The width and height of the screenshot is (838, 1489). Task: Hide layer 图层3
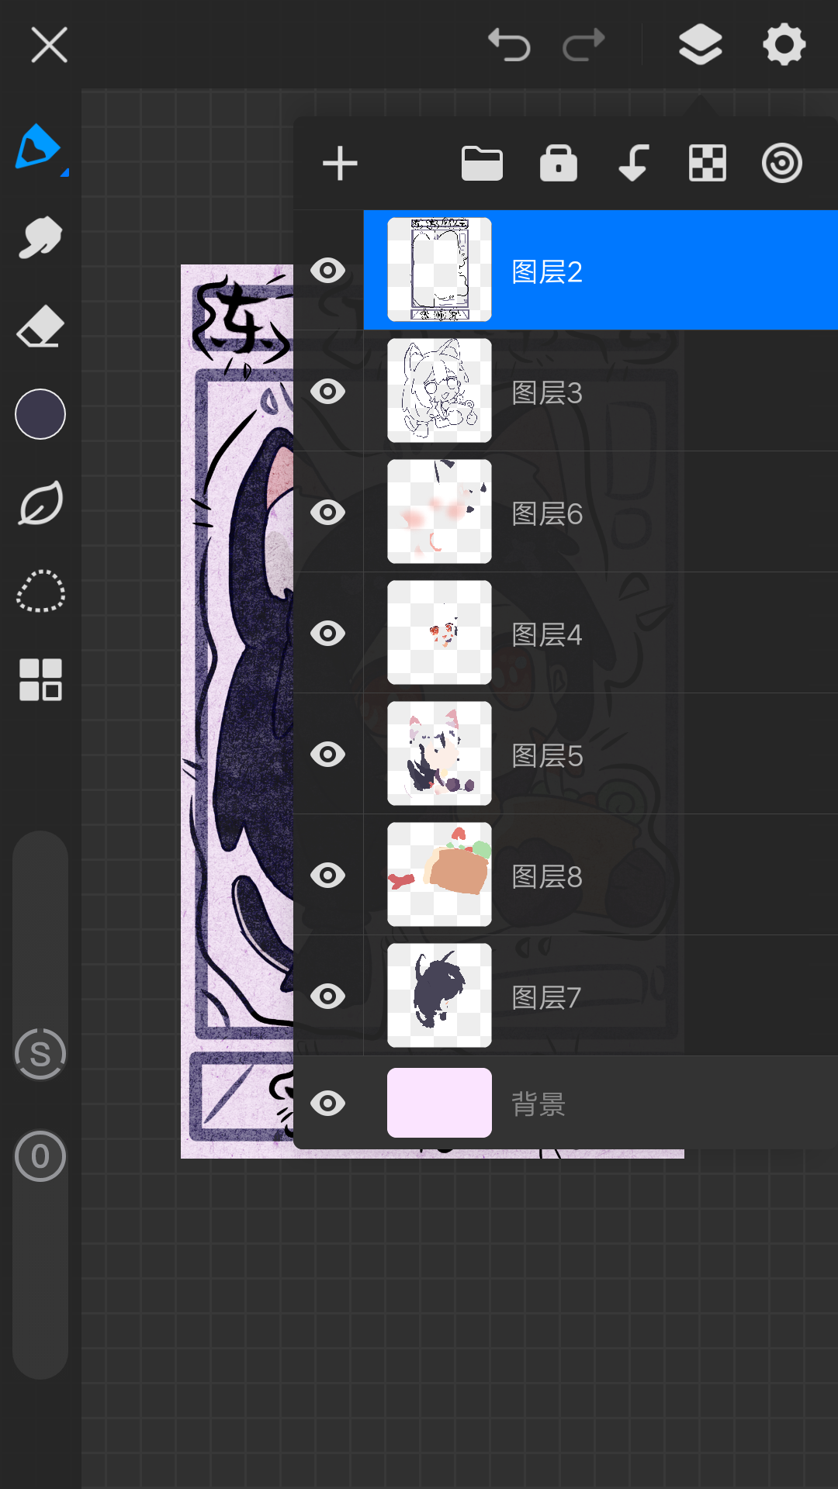(x=328, y=392)
